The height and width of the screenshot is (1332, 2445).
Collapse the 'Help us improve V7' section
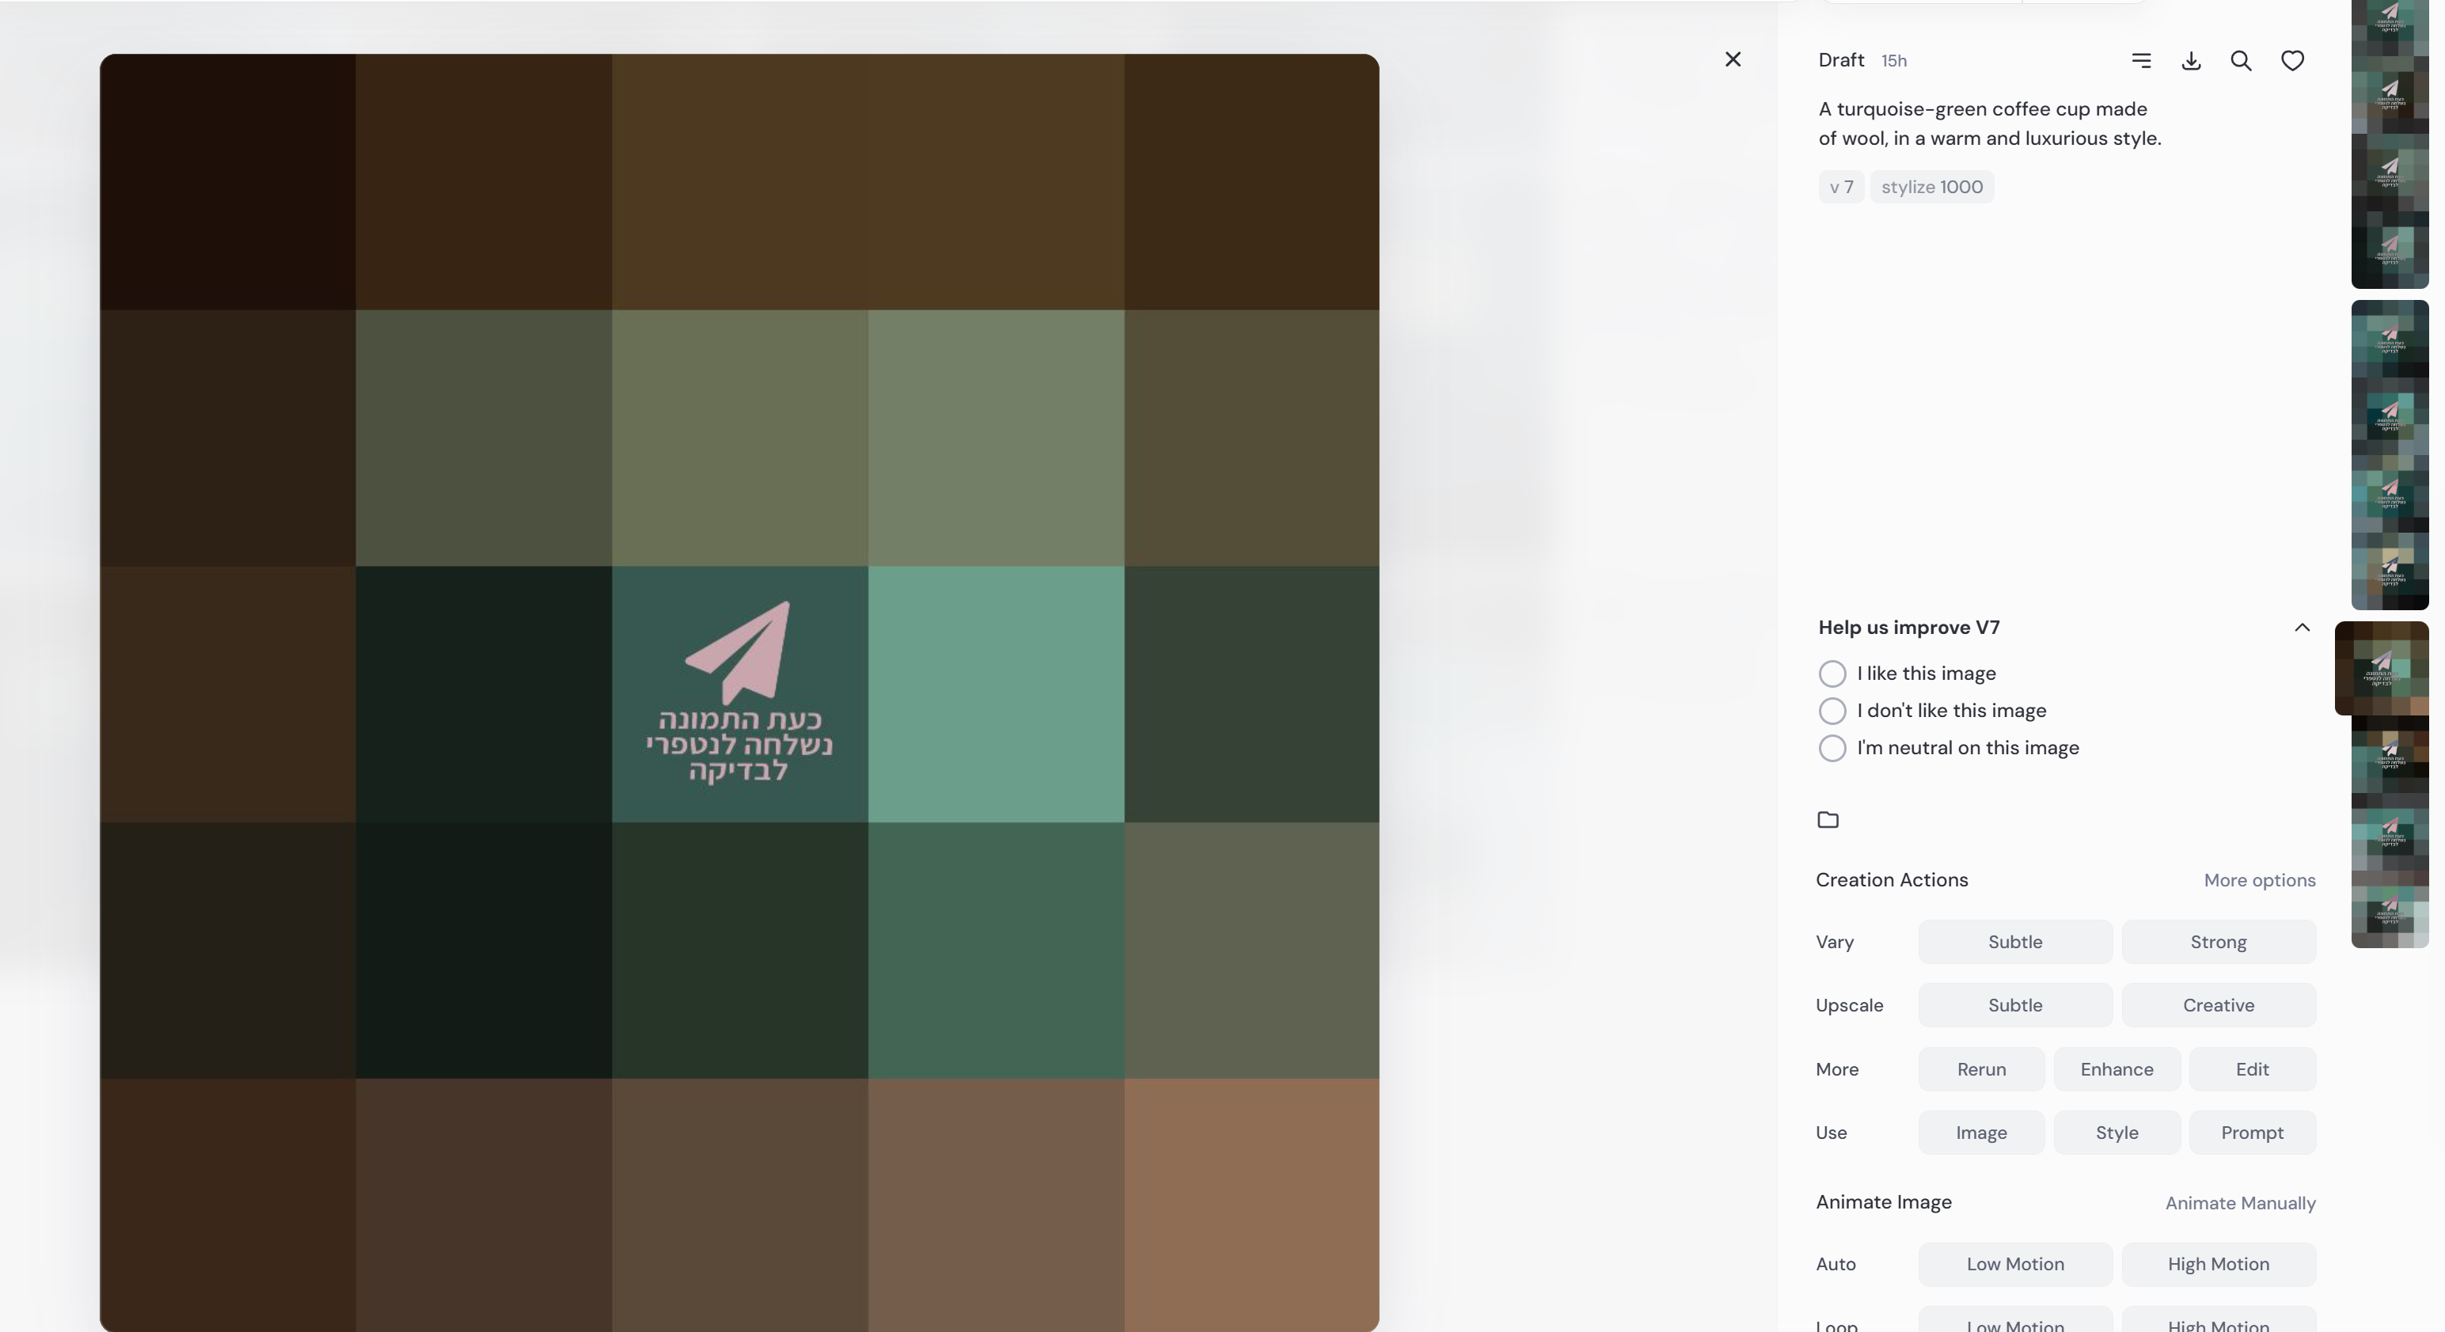(x=2302, y=628)
